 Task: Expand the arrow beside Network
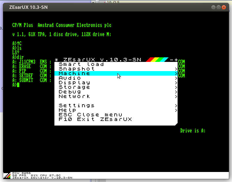point(176,96)
